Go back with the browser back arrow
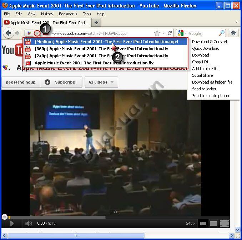The image size is (242, 240). coord(8,33)
